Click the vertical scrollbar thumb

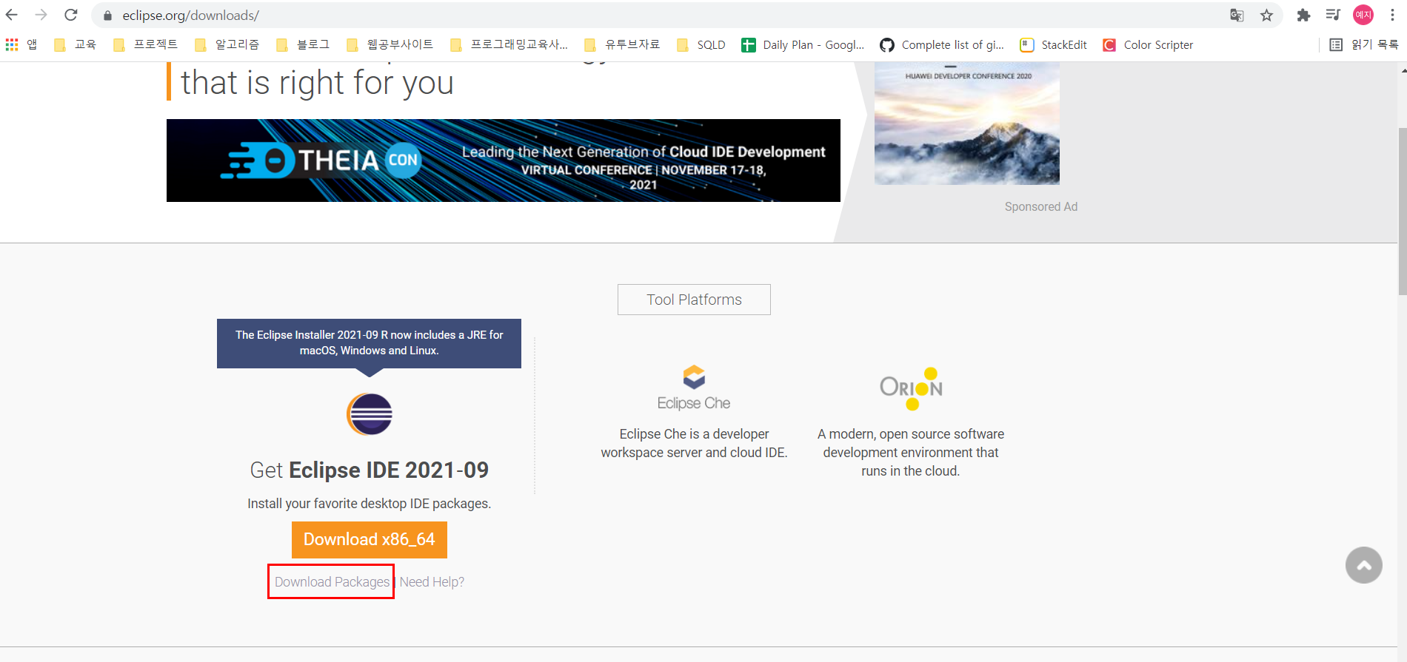pos(1402,211)
